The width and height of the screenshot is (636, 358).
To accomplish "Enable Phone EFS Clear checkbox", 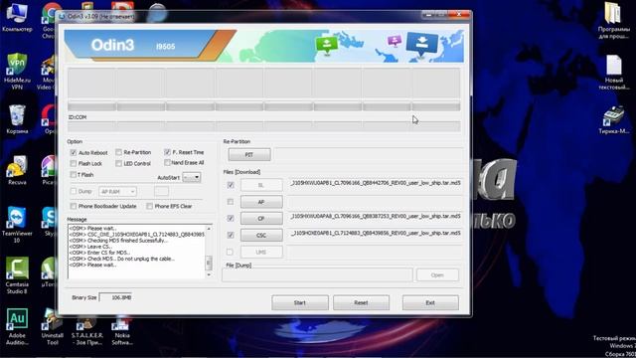I will click(x=150, y=206).
